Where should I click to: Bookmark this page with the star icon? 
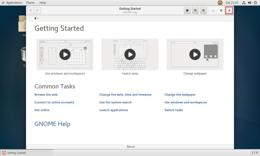[x=187, y=10]
